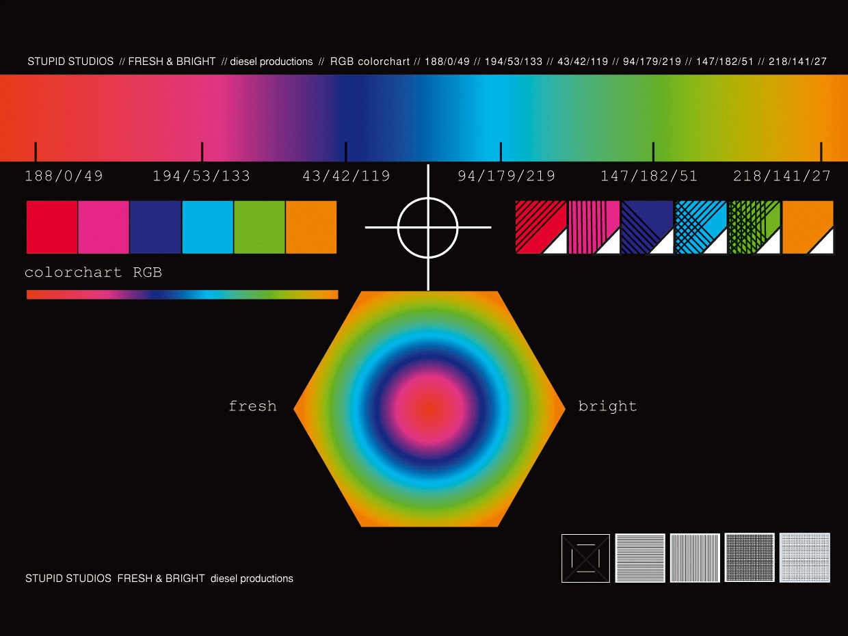Choose the dark blue diagonally striped swatch
This screenshot has height=636, width=848.
pos(648,227)
